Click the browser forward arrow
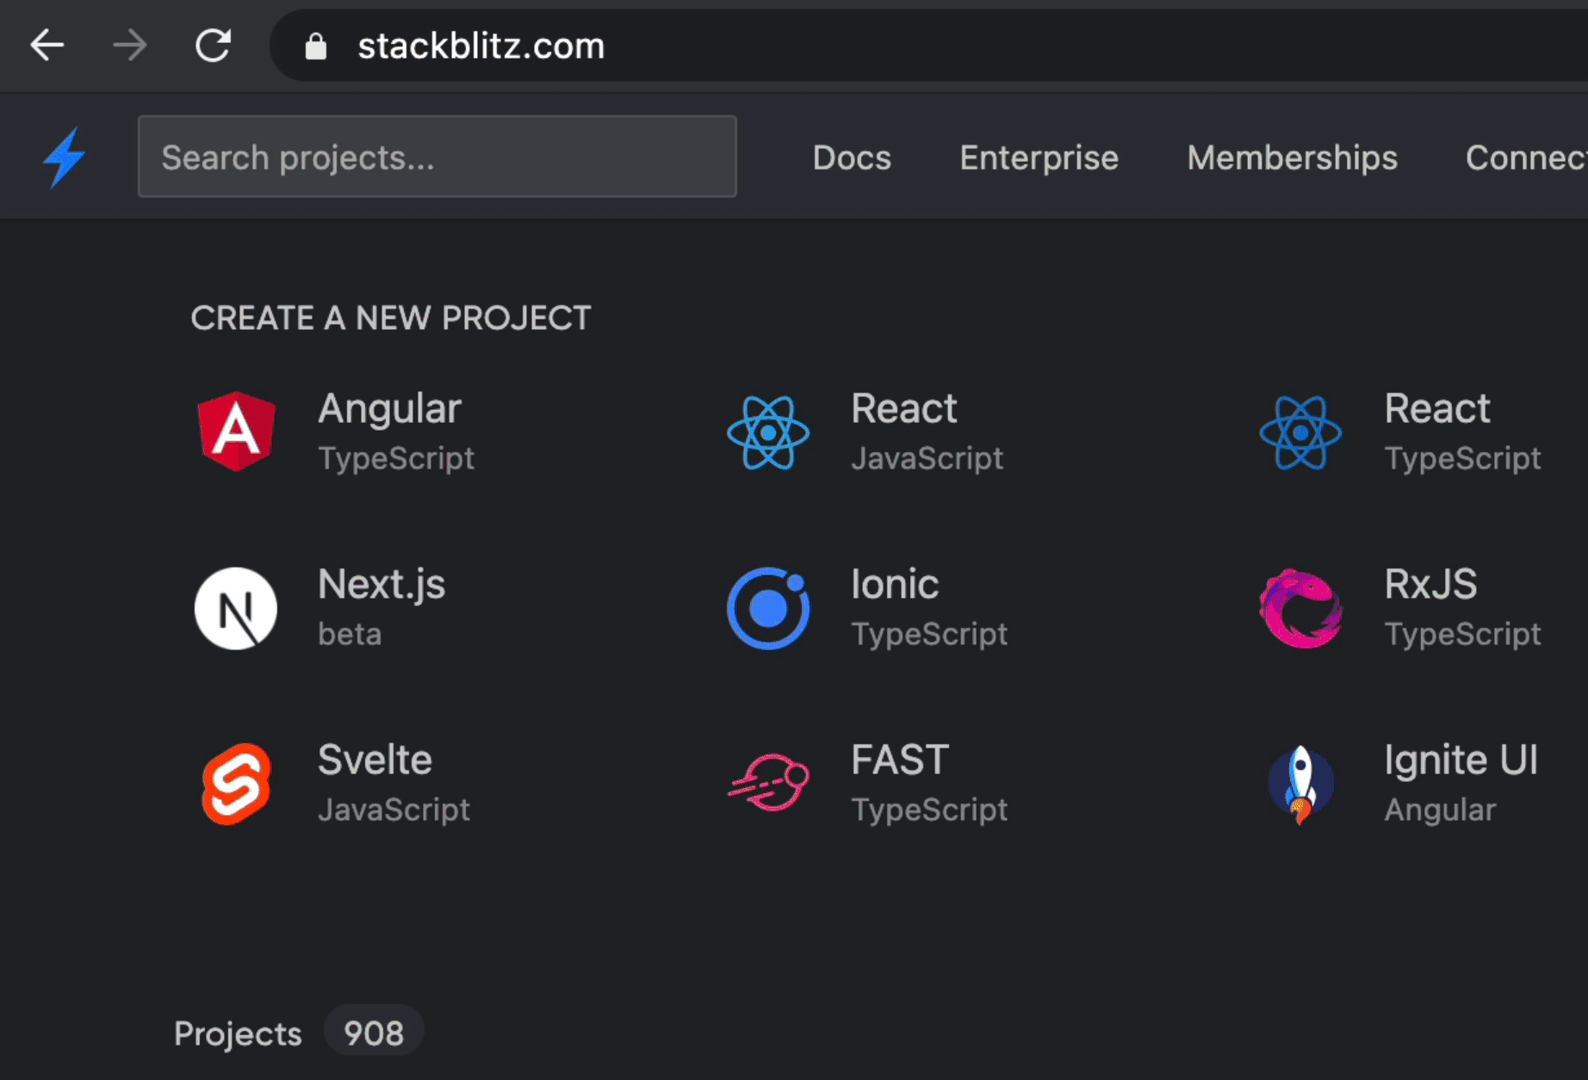Image resolution: width=1588 pixels, height=1080 pixels. coord(130,46)
